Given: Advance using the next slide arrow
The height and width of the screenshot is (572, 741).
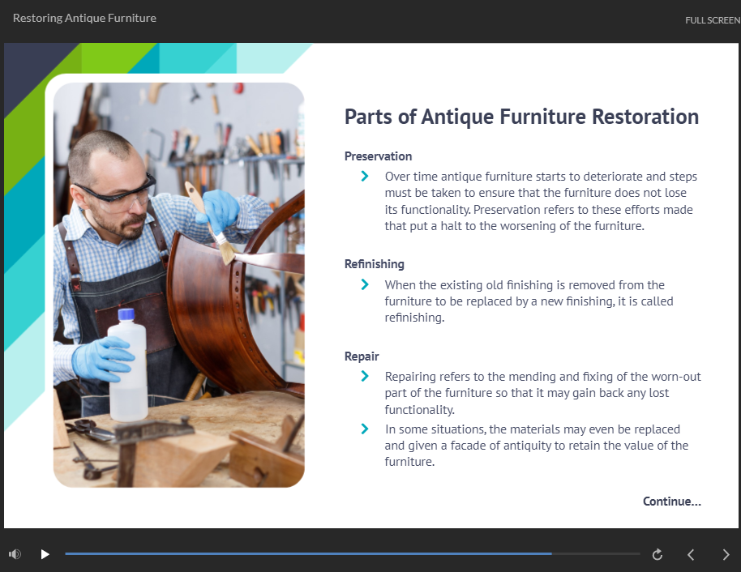Looking at the screenshot, I should click(x=726, y=554).
